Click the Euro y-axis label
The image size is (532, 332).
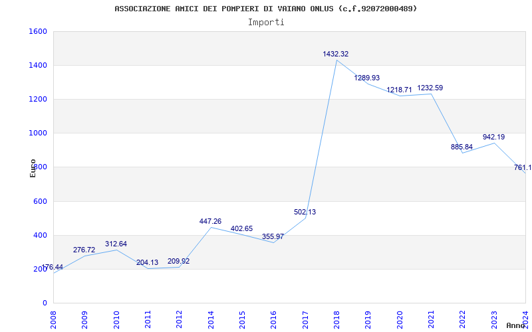click(33, 169)
